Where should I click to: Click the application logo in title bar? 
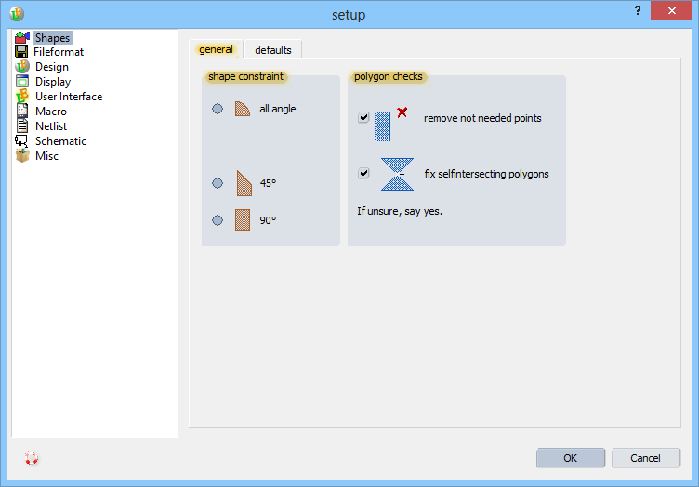click(17, 14)
